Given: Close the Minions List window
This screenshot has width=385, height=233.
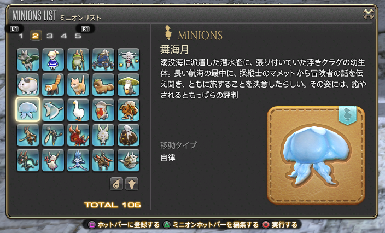Looking at the screenshot, I should tap(368, 14).
